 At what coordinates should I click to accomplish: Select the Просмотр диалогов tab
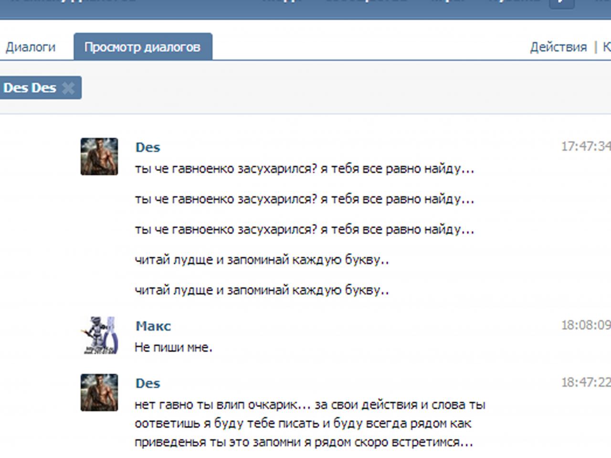[142, 47]
